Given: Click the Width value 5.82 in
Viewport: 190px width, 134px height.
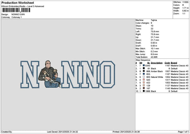Looking at the screenshot, I should click(x=186, y=11).
